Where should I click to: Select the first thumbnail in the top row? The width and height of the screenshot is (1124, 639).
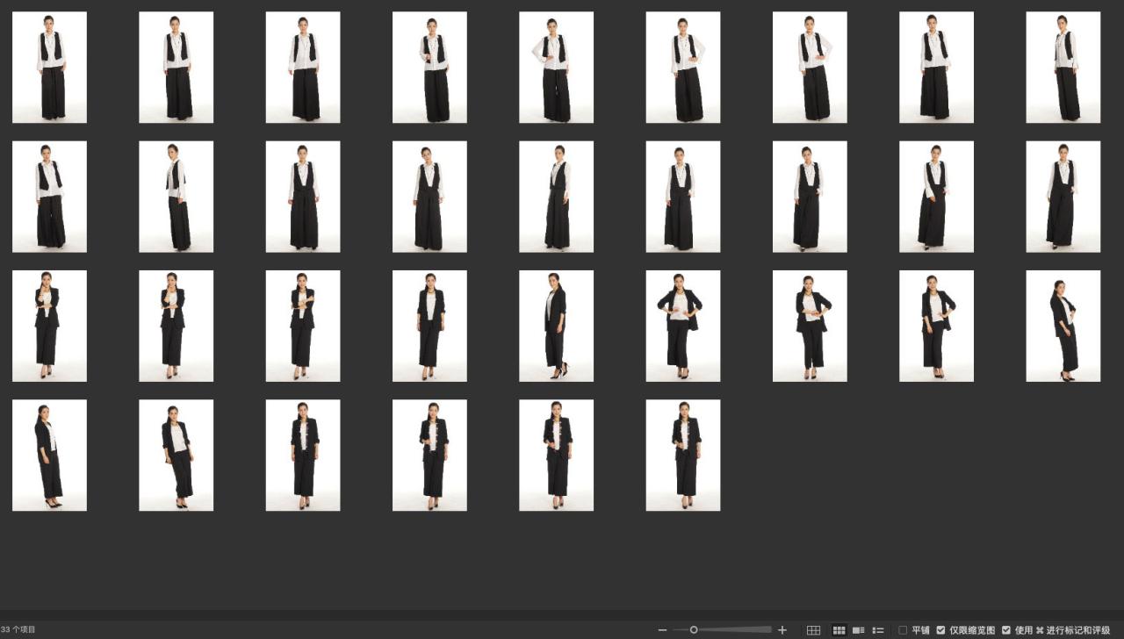(x=49, y=67)
